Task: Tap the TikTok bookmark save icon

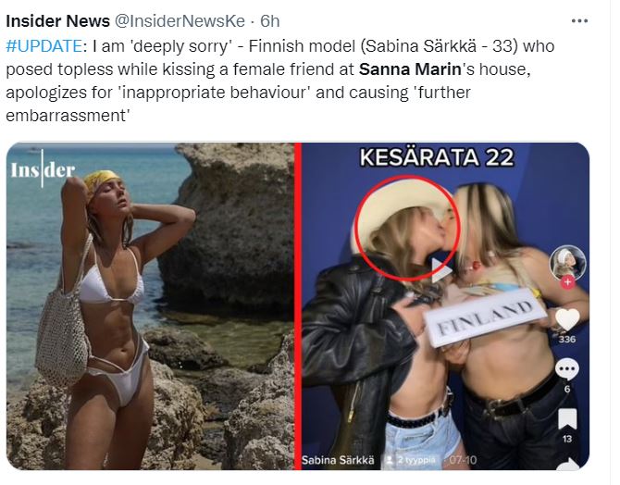Action: (x=567, y=419)
